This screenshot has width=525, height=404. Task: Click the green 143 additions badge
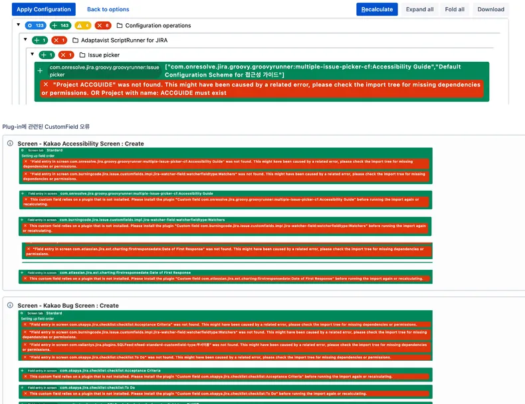(60, 25)
